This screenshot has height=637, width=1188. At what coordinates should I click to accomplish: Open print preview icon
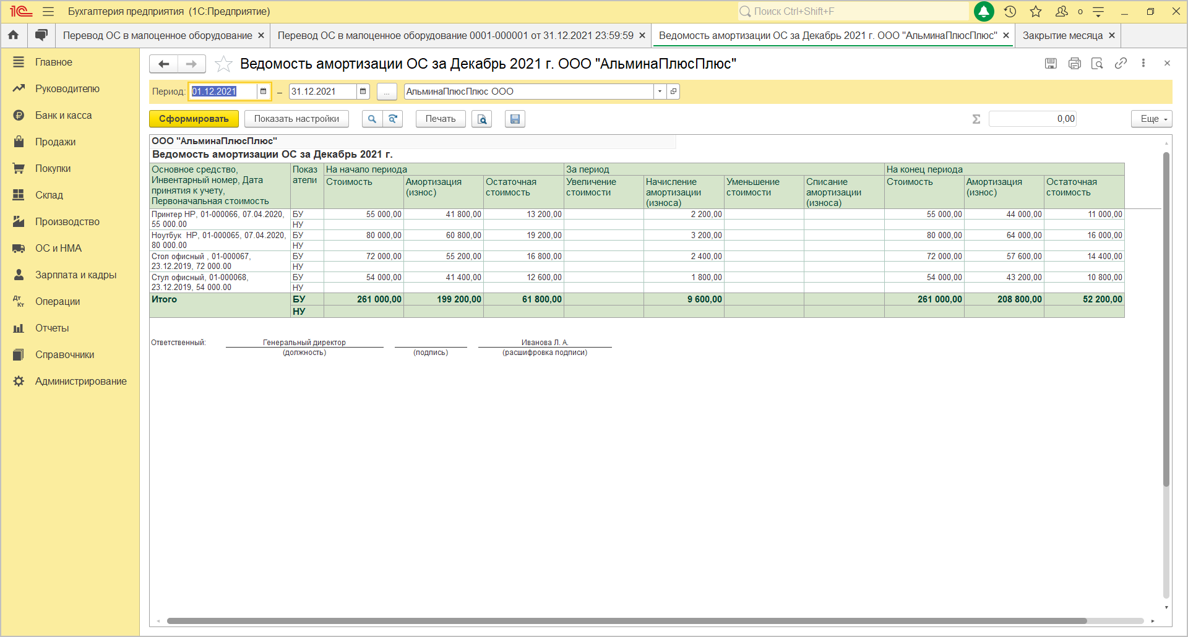coord(482,119)
